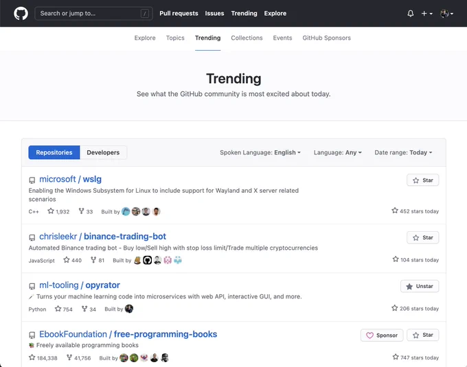467x367 pixels.
Task: Sponsor EbookFoundation with heart button
Action: click(382, 335)
